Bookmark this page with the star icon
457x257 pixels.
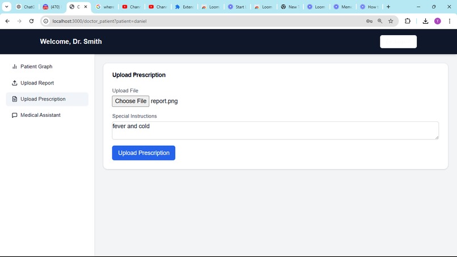pos(391,21)
